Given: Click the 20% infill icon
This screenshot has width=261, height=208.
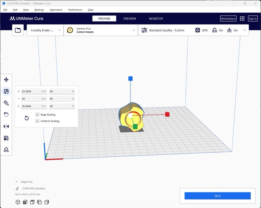Looking at the screenshot, I should (197, 30).
